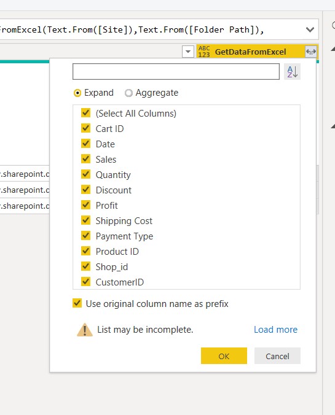Uncheck the Shipping Cost column
The image size is (335, 415).
(x=85, y=220)
